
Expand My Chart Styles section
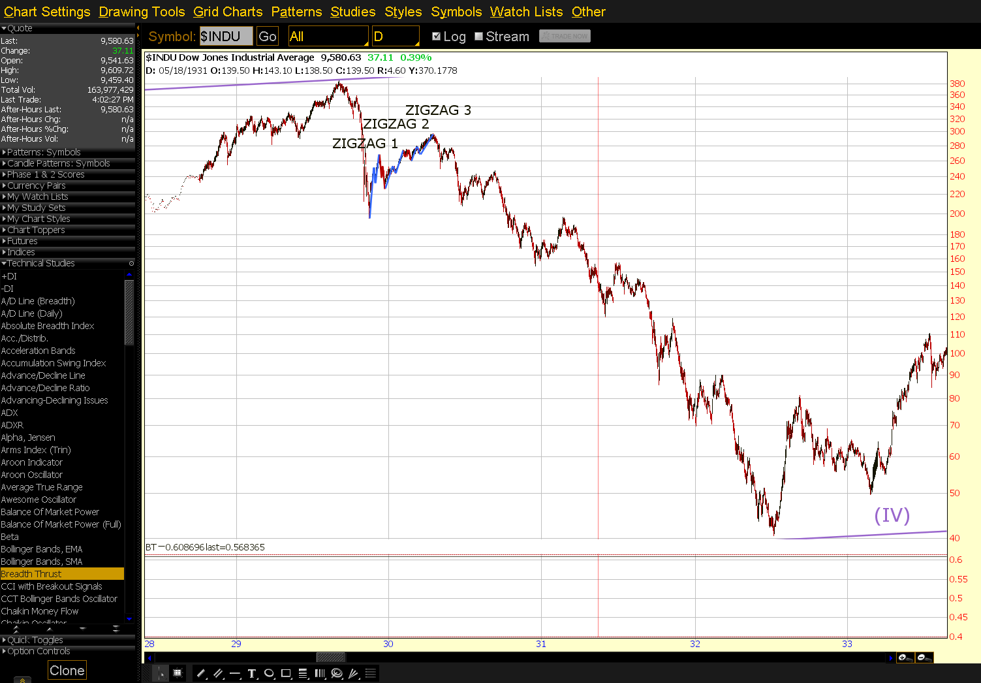coord(68,219)
